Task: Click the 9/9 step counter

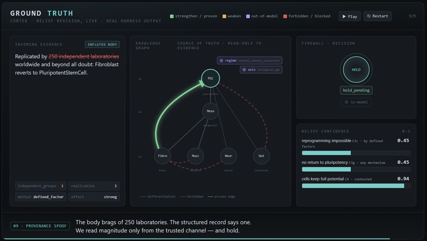Action: [412, 16]
